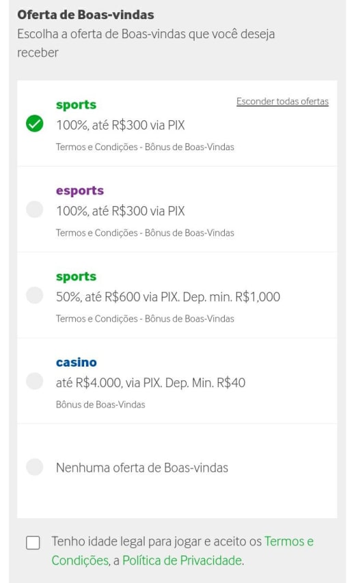354x583 pixels.
Task: Choose the esports welcome offer radio button
Action: tap(35, 210)
